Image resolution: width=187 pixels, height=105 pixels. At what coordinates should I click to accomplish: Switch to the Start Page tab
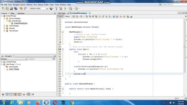point(62,13)
